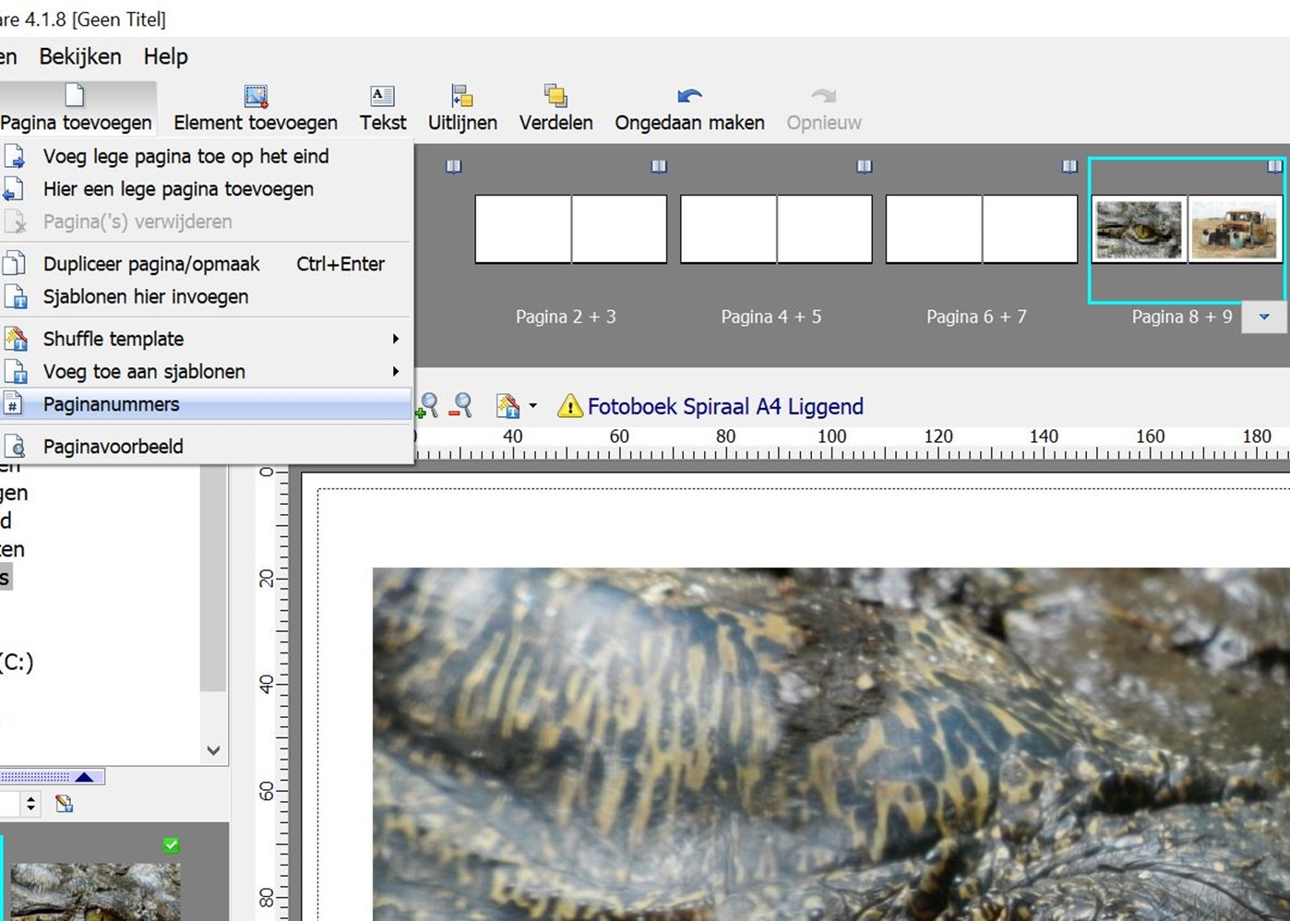
Task: Click the Element toevoegen toolbar icon
Action: (256, 97)
